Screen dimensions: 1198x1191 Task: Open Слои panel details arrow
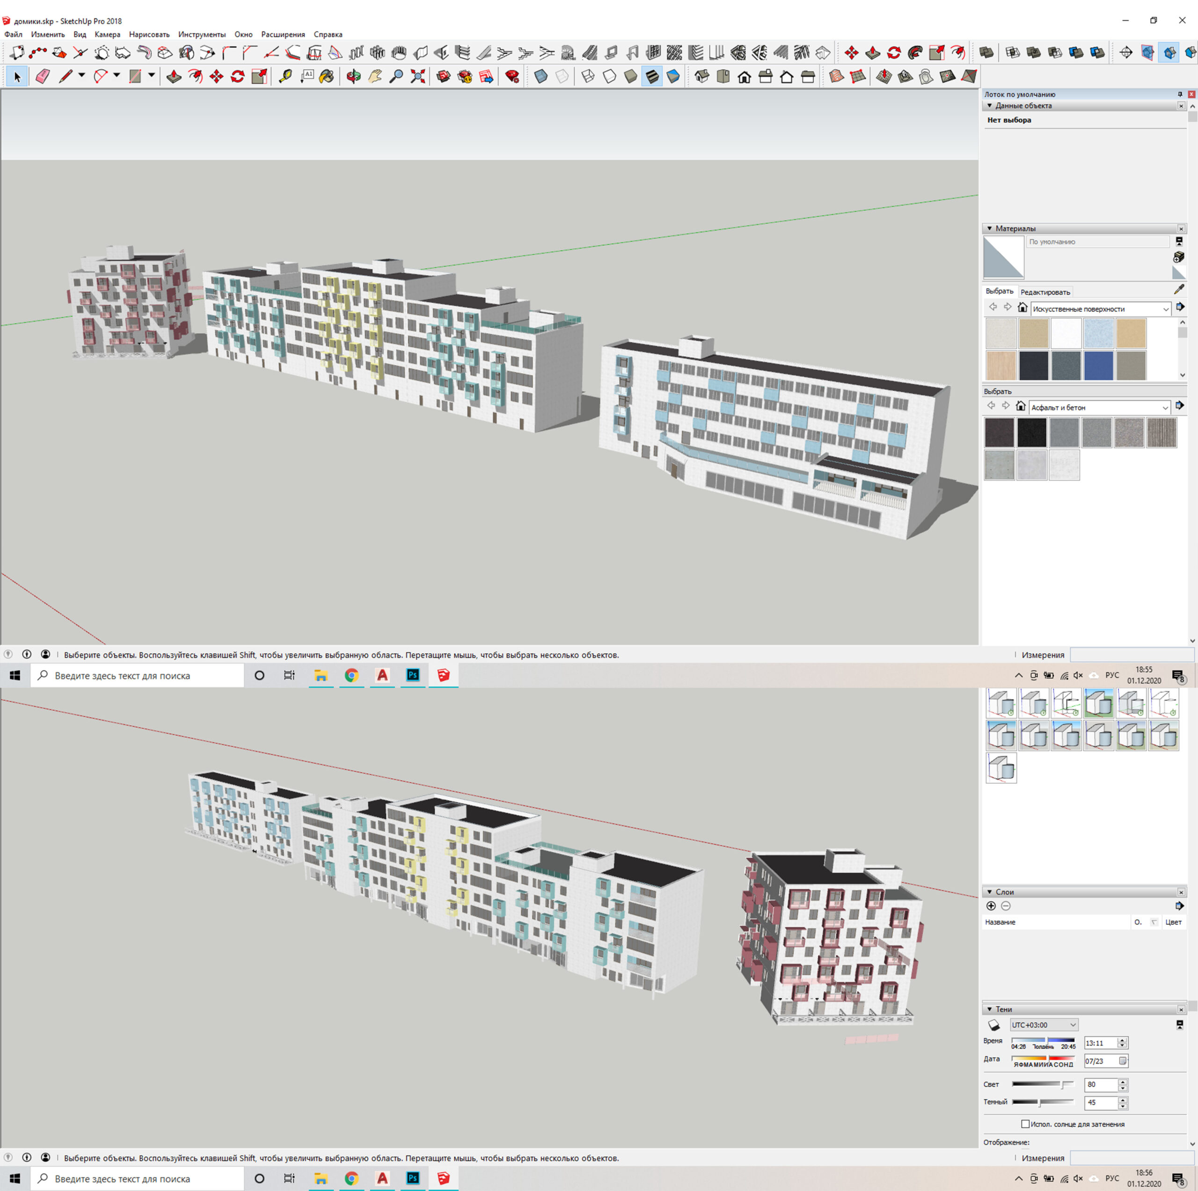pos(1179,906)
